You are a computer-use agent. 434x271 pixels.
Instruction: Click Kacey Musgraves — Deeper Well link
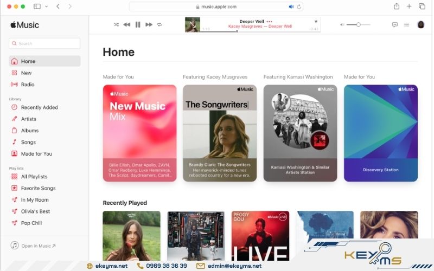pyautogui.click(x=260, y=26)
